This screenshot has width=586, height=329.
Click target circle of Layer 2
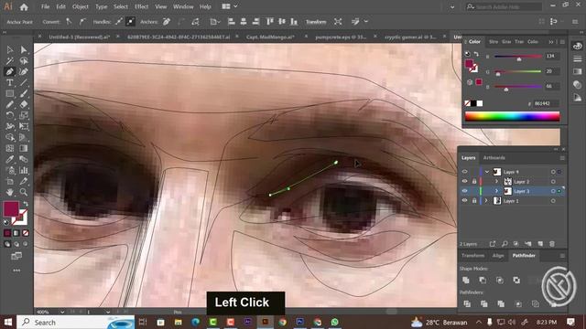point(553,181)
